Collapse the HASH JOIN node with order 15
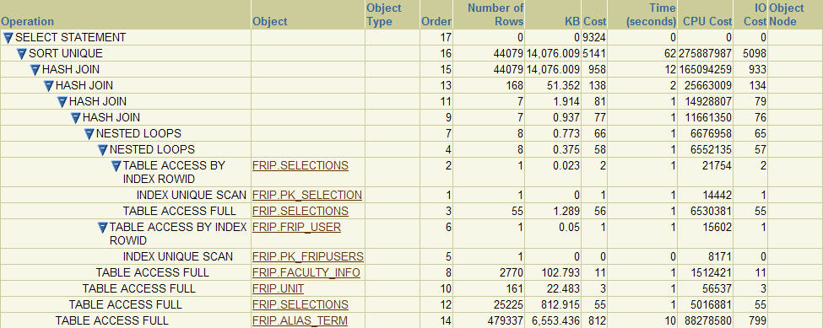 (35, 70)
